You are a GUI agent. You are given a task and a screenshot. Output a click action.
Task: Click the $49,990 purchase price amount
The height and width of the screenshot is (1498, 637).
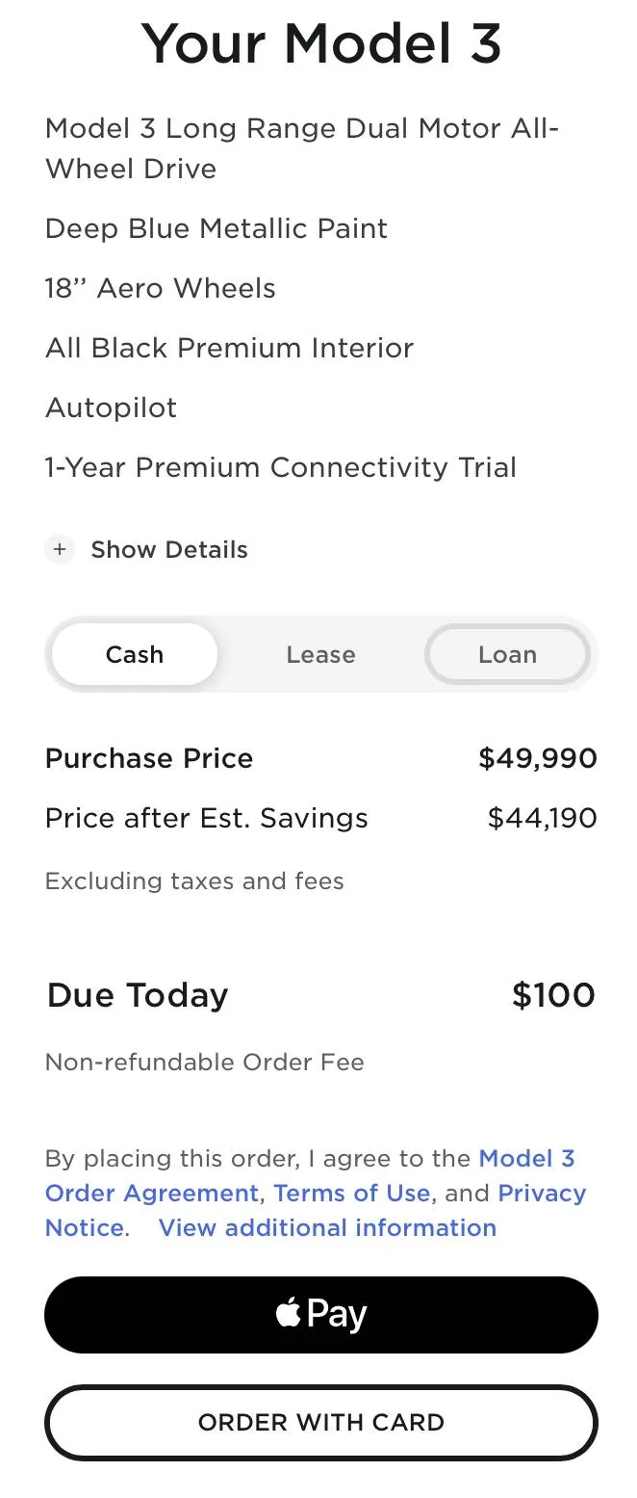(x=537, y=758)
